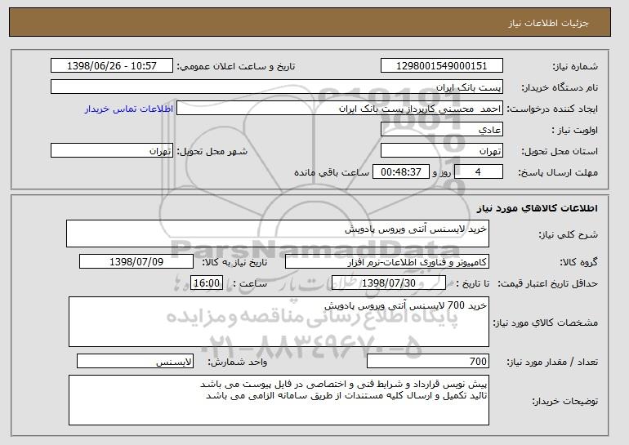Click the label حداقل تاریخ اعتبار قیمت
This screenshot has height=445, width=629.
point(547,283)
